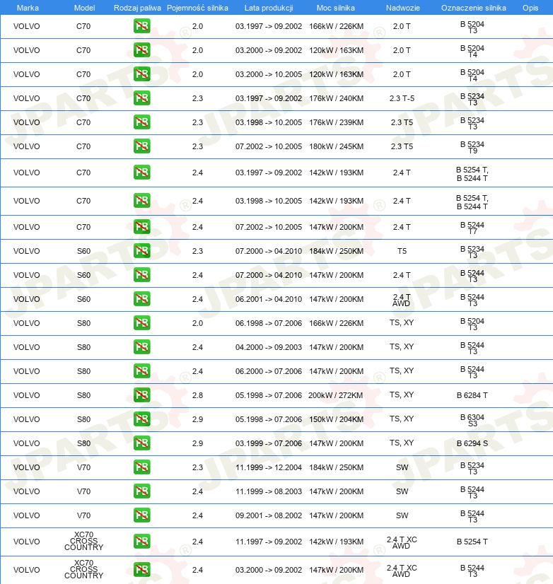Click fuel icon in C70 2.0 03.2000 -> 10.2005 row
Viewport: 553px width, 584px height.
pyautogui.click(x=141, y=74)
